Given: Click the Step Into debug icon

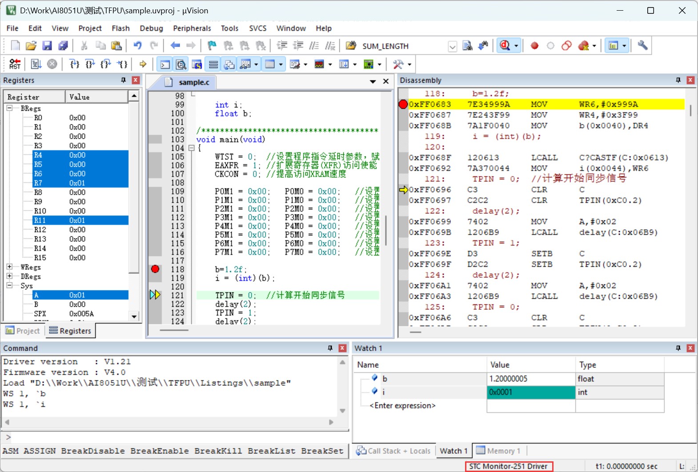Looking at the screenshot, I should [75, 64].
